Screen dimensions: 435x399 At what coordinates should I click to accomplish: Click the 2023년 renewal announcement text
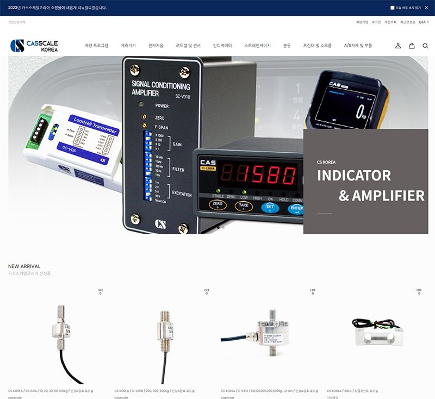pyautogui.click(x=58, y=8)
